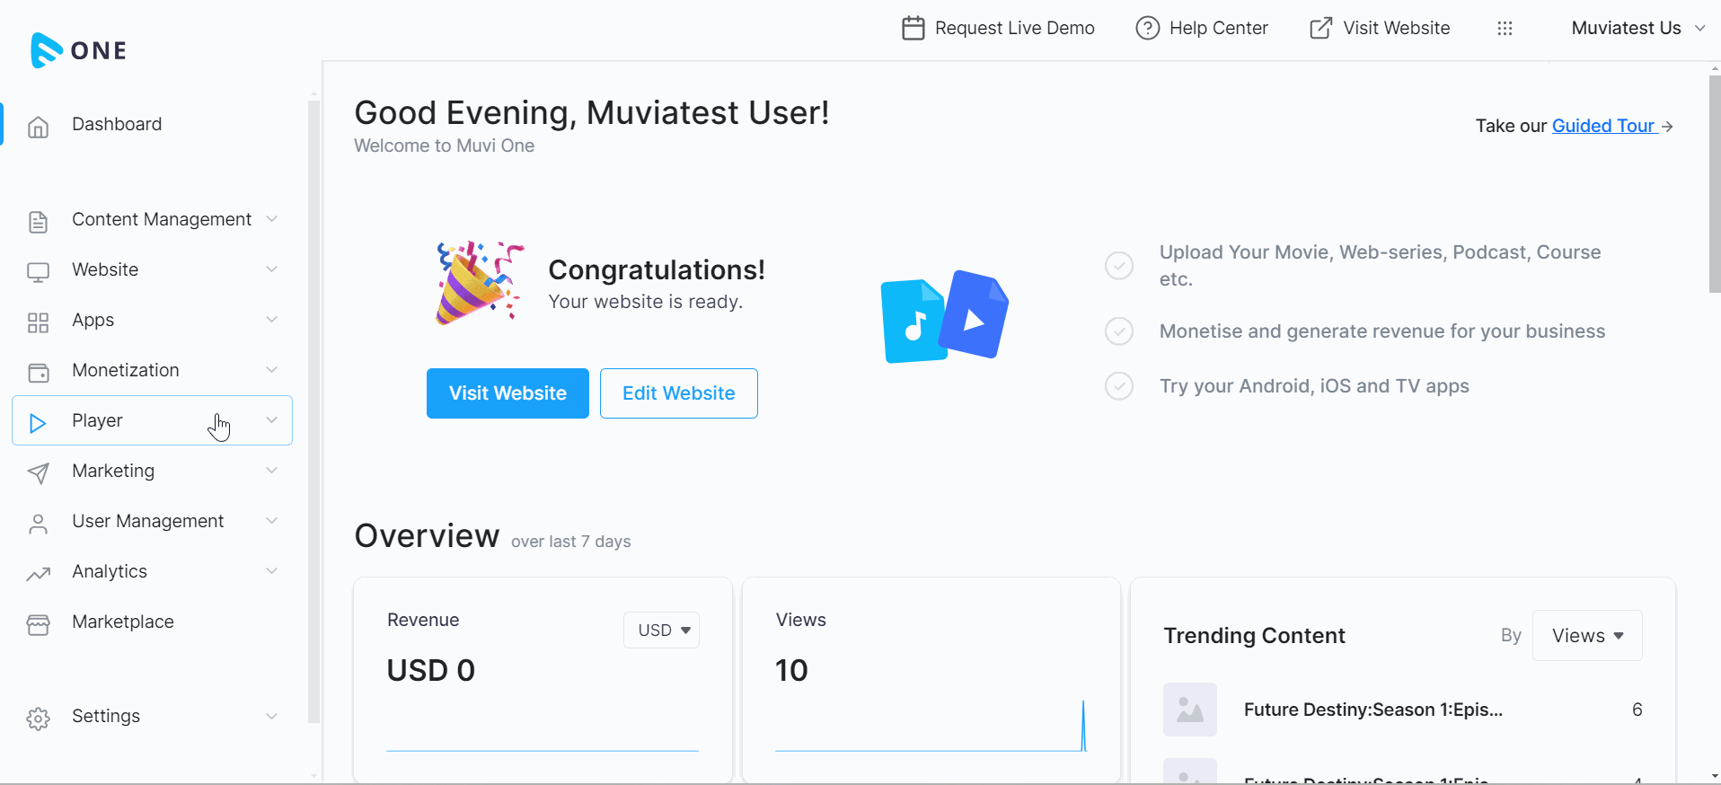Click the arrow after Guided Tour
Image resolution: width=1721 pixels, height=785 pixels.
coord(1667,127)
